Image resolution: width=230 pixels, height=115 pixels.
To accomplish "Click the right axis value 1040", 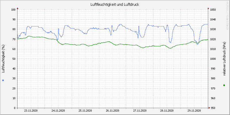I will pos(213,20).
